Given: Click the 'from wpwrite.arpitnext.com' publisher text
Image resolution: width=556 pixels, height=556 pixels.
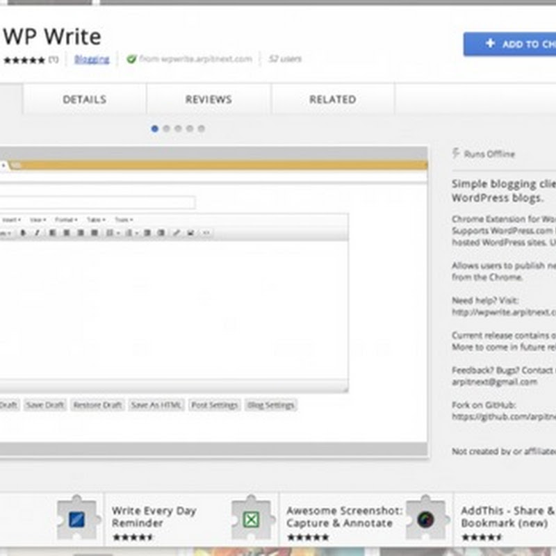Looking at the screenshot, I should coord(195,59).
